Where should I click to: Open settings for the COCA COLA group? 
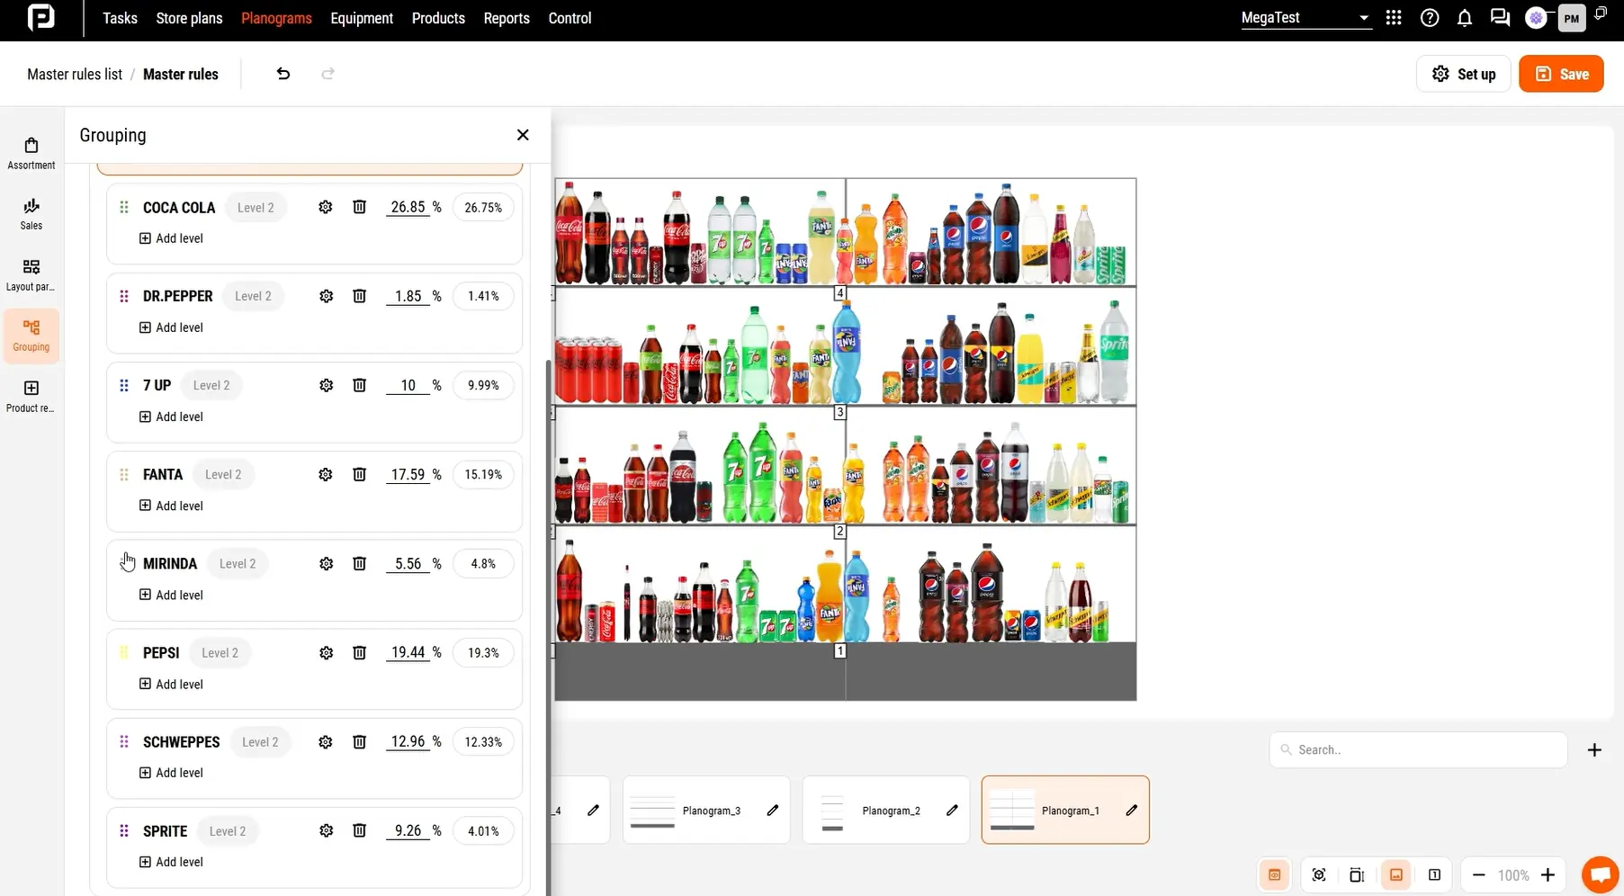tap(326, 207)
